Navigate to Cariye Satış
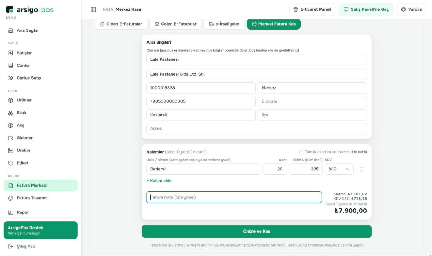 click(41, 78)
